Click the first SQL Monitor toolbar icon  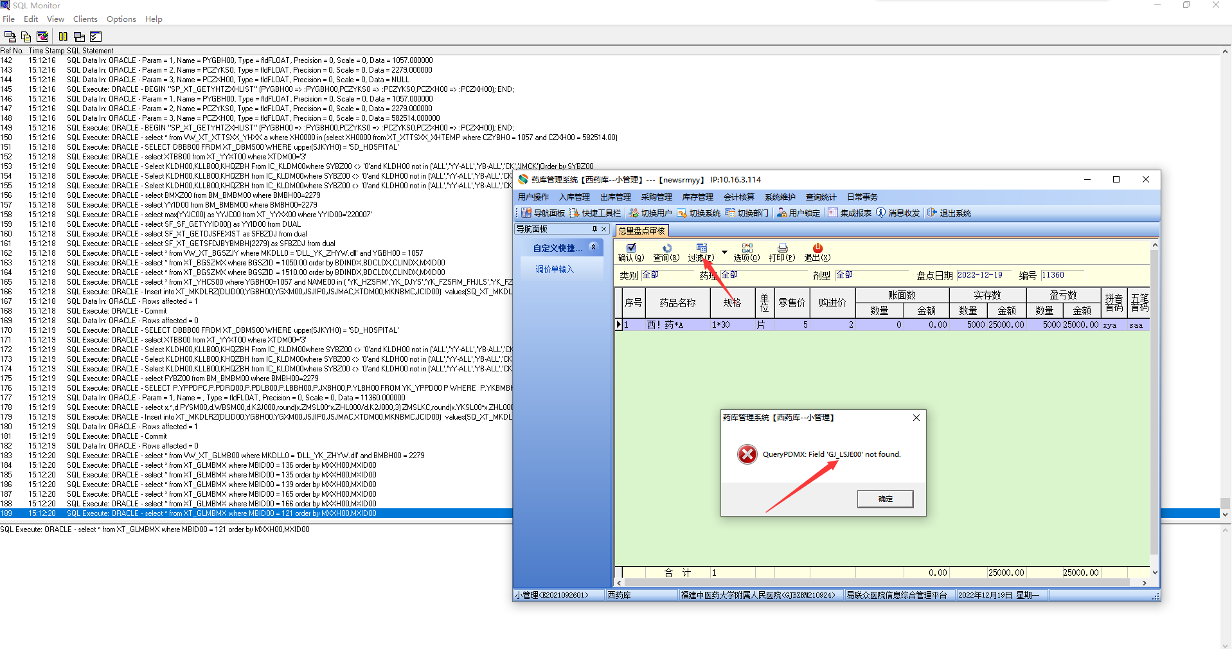(10, 37)
